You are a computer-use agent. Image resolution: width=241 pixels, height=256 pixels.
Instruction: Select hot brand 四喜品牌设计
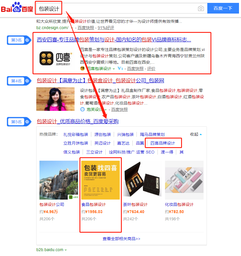pos(163,143)
